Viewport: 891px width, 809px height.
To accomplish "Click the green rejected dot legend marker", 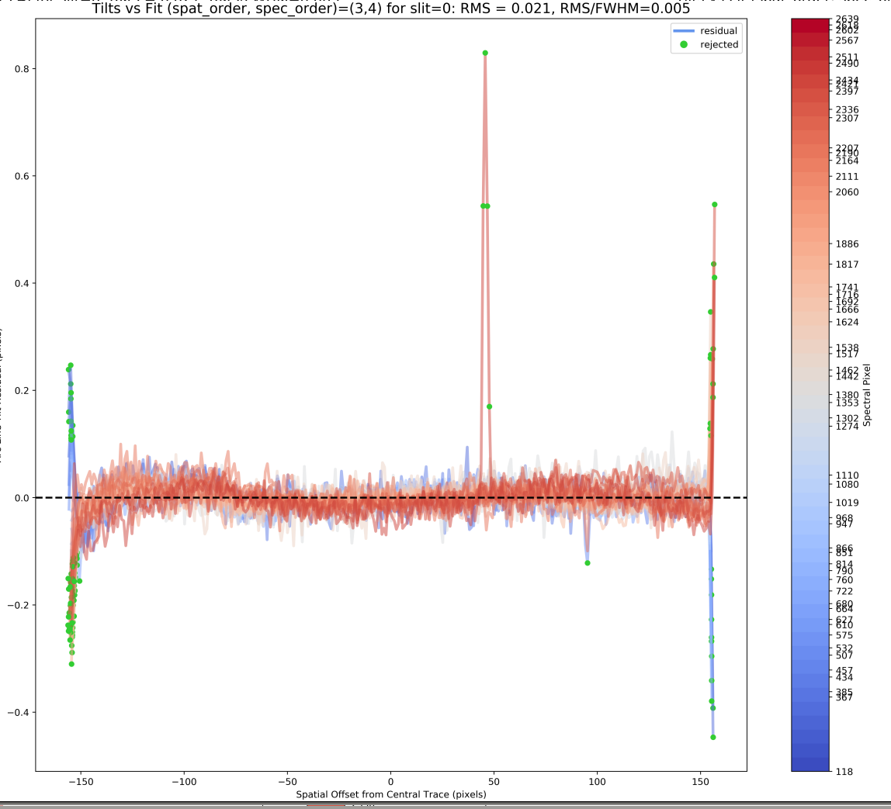I will point(684,44).
